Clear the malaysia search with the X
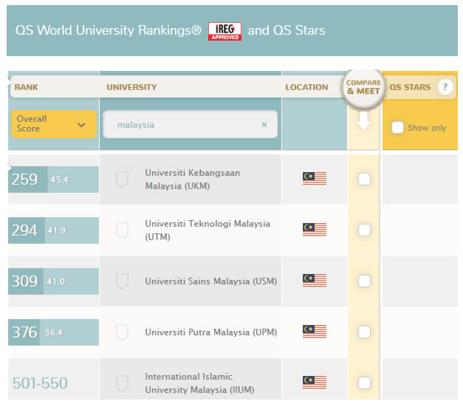The width and height of the screenshot is (463, 404). (264, 125)
